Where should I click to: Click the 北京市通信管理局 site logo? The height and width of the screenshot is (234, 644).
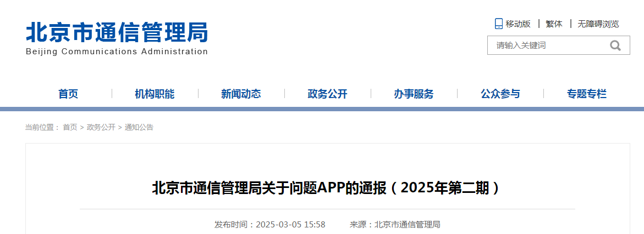pyautogui.click(x=117, y=32)
